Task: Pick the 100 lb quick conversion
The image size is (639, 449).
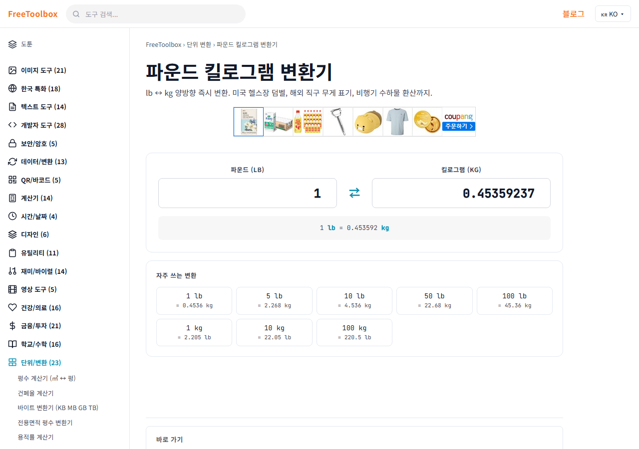Action: coord(515,300)
